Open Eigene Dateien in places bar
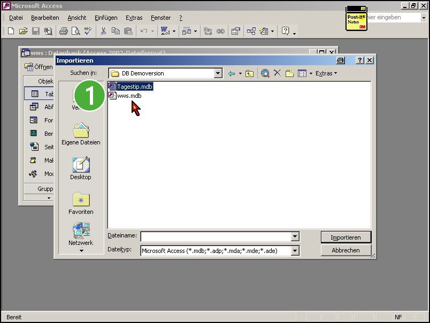Viewport: 430px width, 323px height. click(x=81, y=134)
